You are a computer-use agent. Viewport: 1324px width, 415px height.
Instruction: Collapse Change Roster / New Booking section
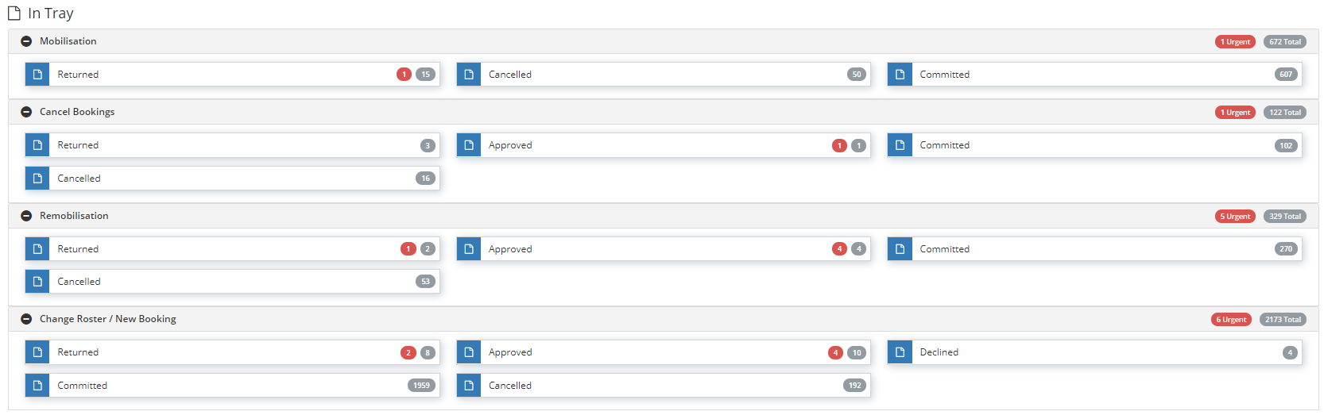pos(26,319)
